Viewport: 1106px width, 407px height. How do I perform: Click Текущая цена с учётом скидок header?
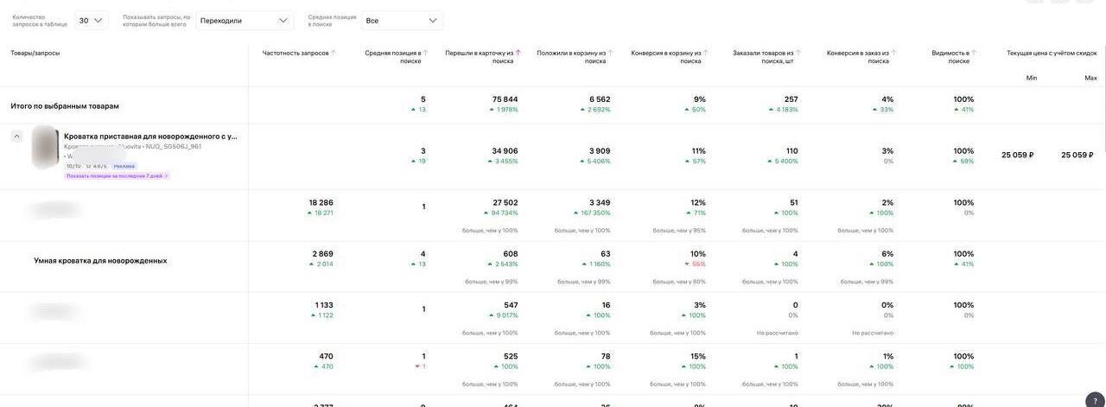tap(1052, 53)
